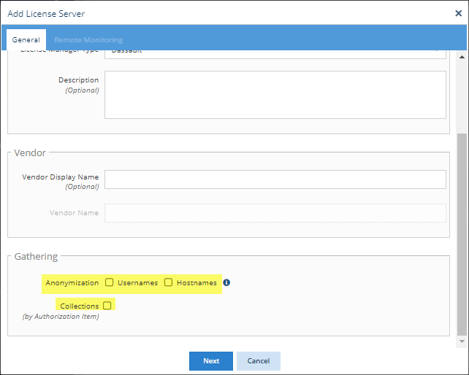The image size is (469, 375).
Task: Click the Description label
Action: click(x=79, y=80)
